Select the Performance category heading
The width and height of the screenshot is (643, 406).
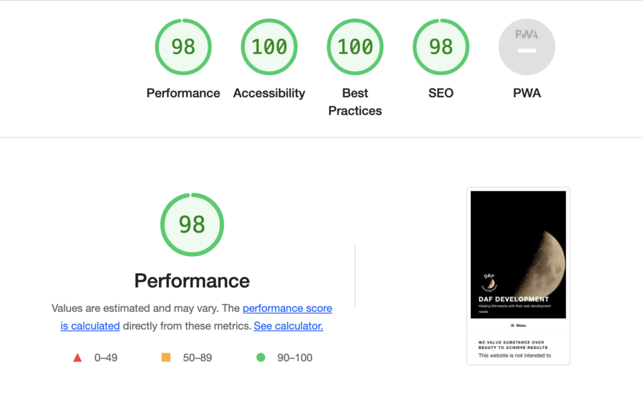pyautogui.click(x=192, y=280)
